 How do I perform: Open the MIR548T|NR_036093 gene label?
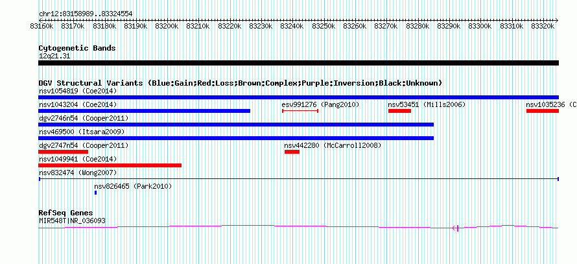pyautogui.click(x=72, y=221)
